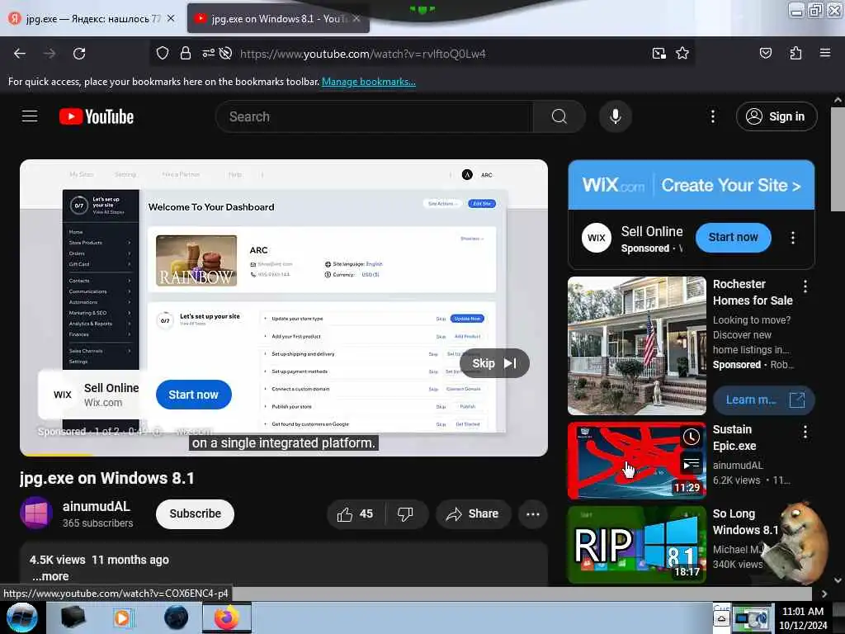Open media player taskbar icon

(123, 617)
